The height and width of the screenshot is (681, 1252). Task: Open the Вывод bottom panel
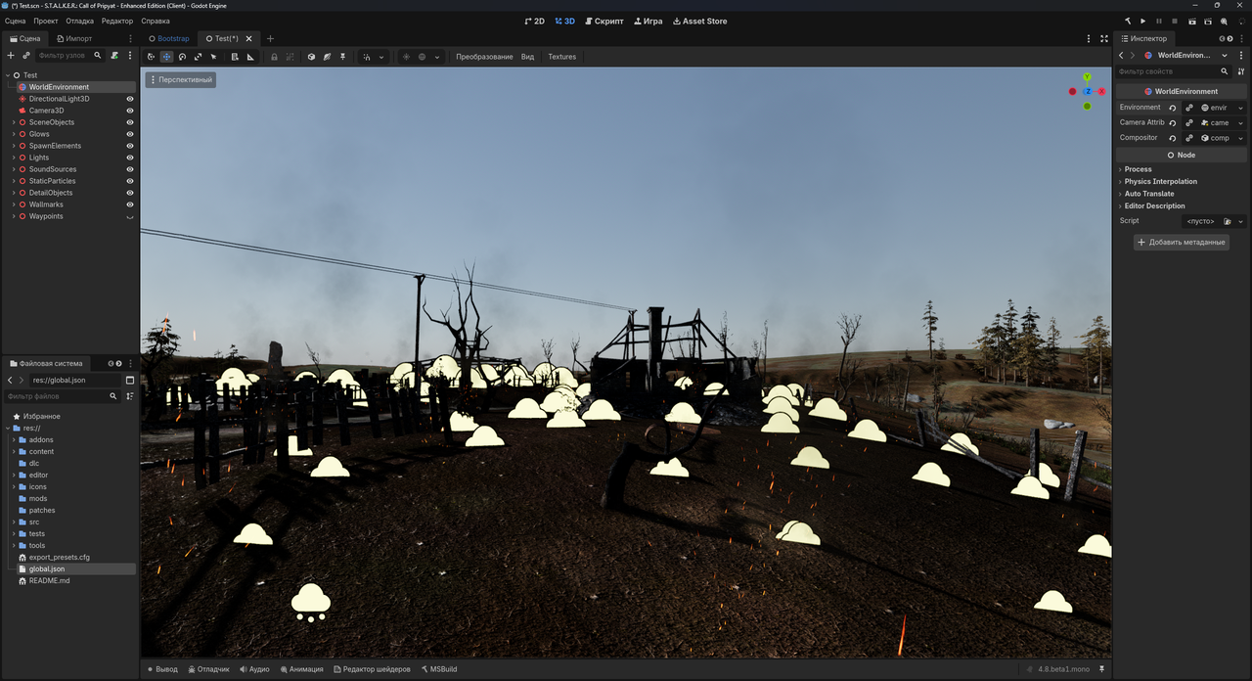pos(163,669)
